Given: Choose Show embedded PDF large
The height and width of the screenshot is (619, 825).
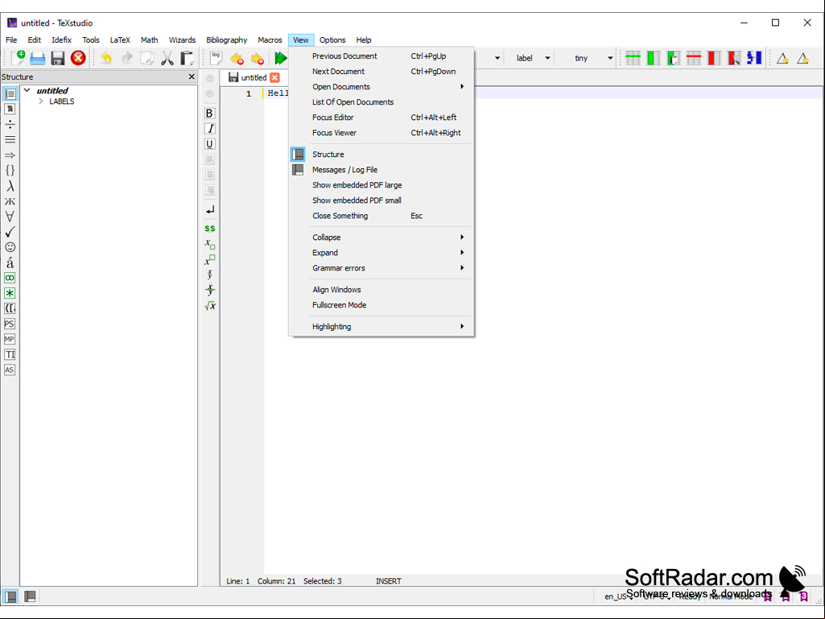Looking at the screenshot, I should 382,185.
